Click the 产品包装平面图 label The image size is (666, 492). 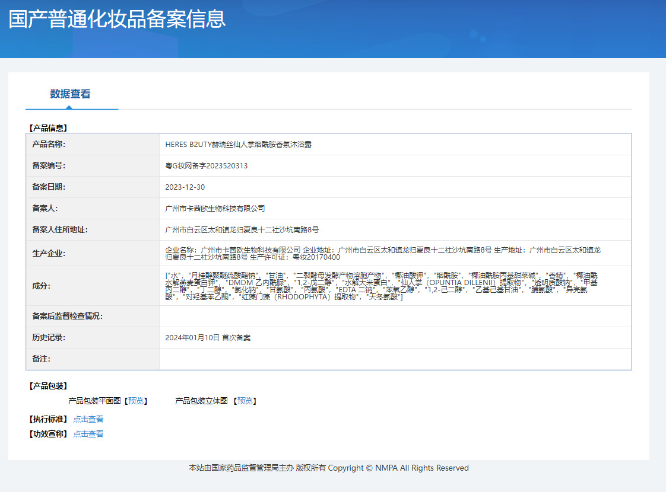(95, 401)
